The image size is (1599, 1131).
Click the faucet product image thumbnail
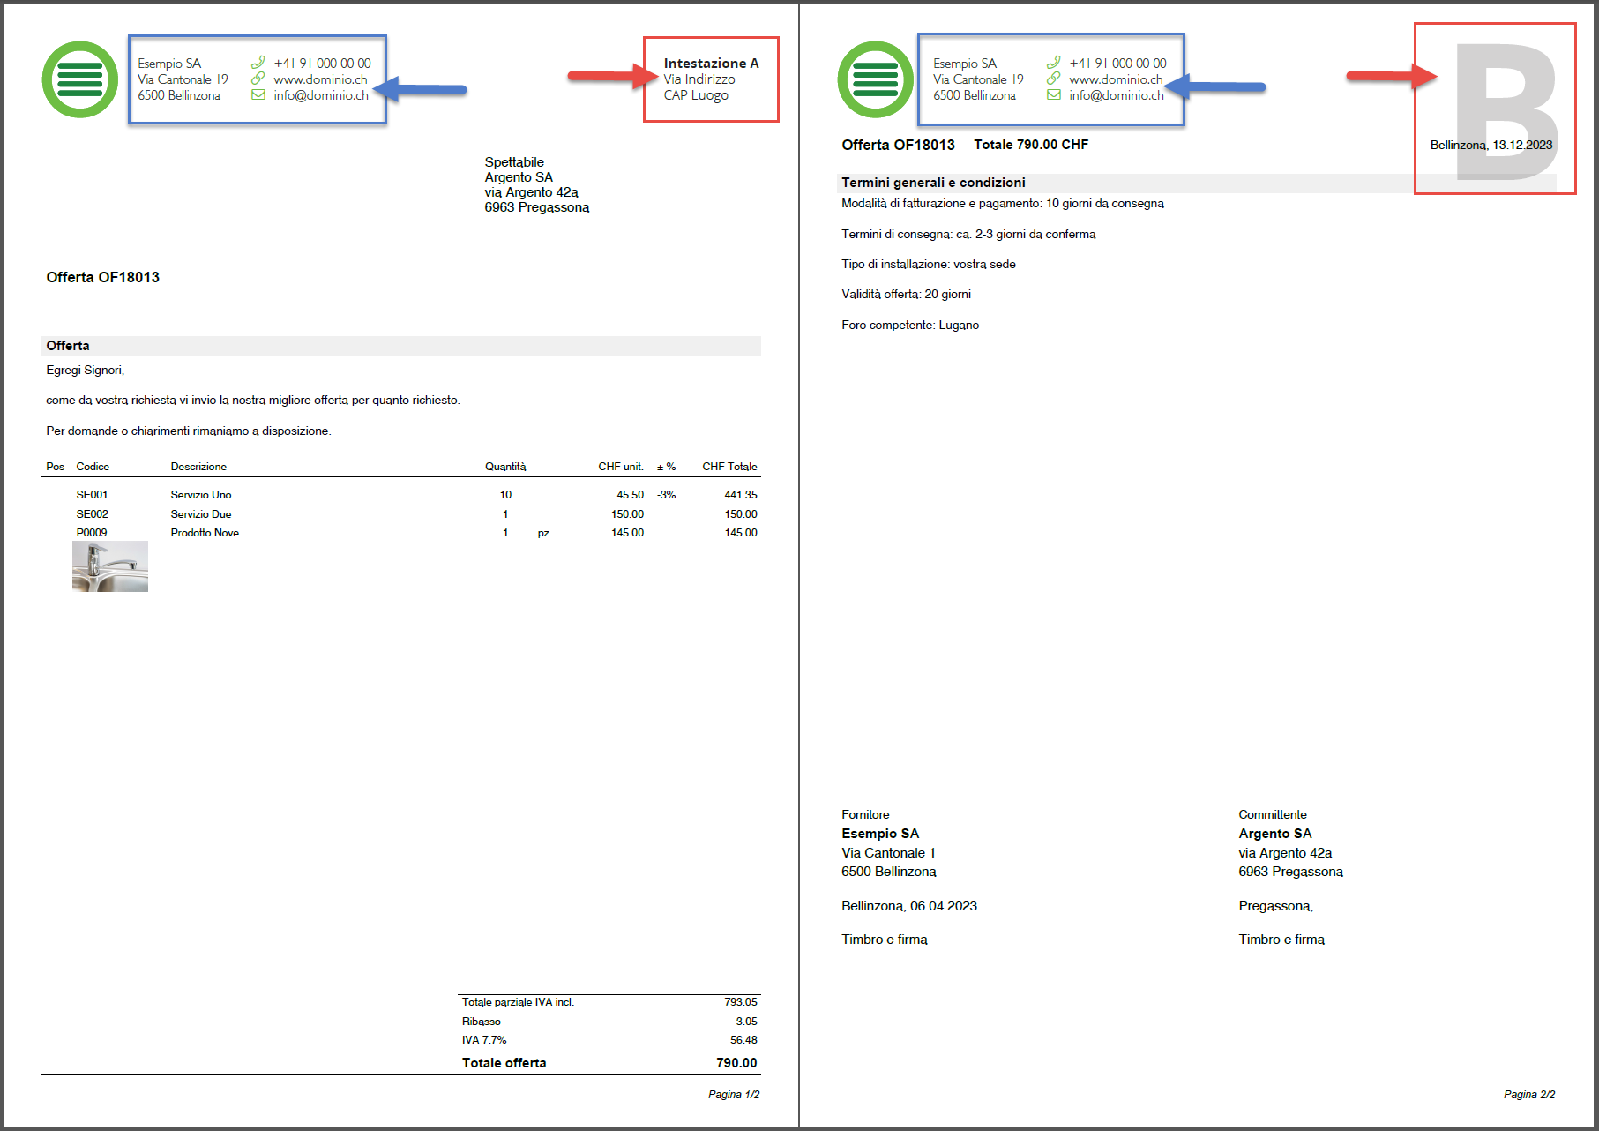110,566
